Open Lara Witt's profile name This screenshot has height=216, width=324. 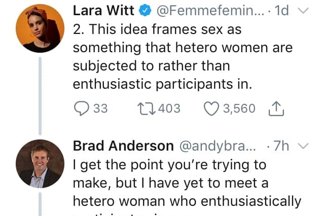coord(103,11)
